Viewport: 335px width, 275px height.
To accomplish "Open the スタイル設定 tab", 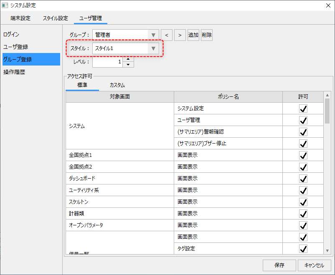I will (55, 18).
